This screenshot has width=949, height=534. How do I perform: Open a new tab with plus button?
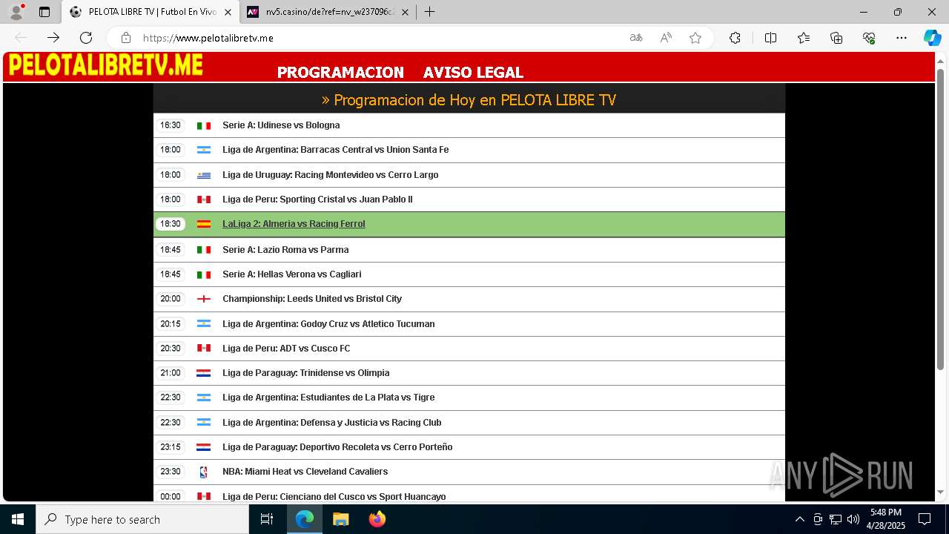[x=429, y=12]
